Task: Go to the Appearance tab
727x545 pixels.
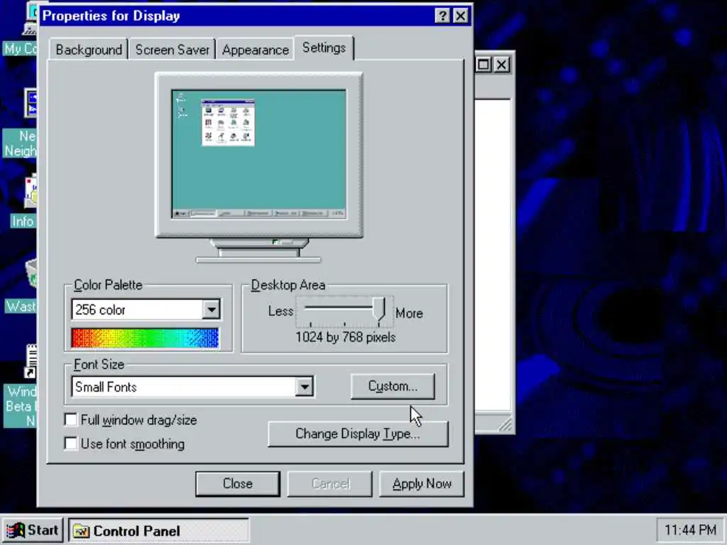Action: [255, 50]
